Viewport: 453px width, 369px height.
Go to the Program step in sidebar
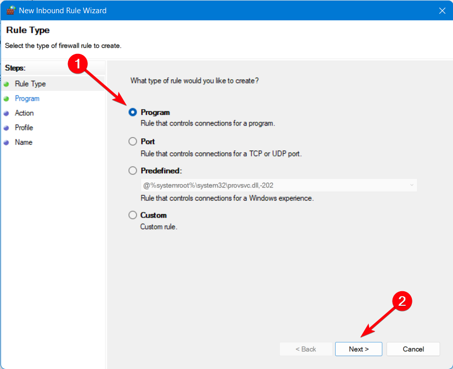[x=27, y=99]
